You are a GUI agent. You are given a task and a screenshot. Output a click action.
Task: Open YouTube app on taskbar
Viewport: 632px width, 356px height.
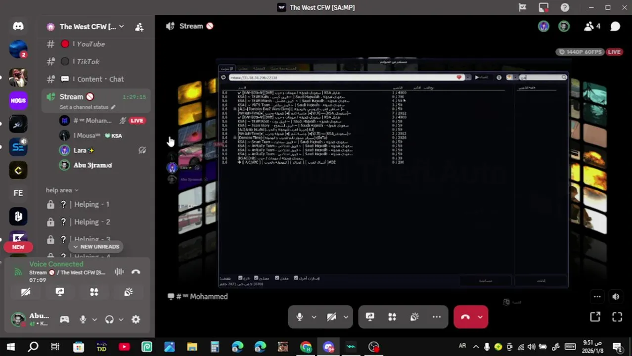coord(124,347)
